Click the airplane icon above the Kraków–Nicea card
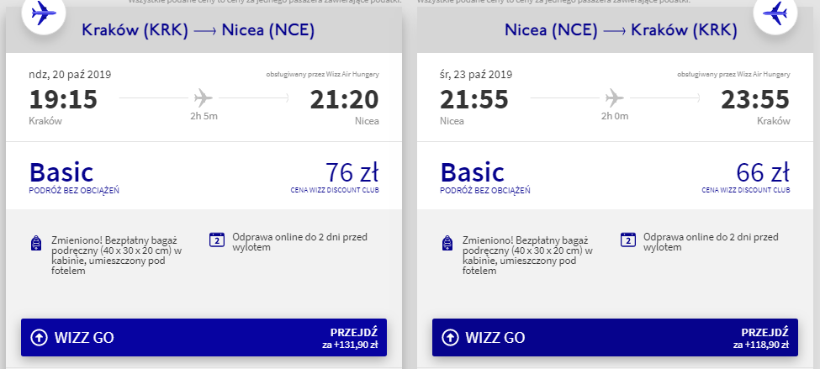The width and height of the screenshot is (820, 369). [x=44, y=13]
